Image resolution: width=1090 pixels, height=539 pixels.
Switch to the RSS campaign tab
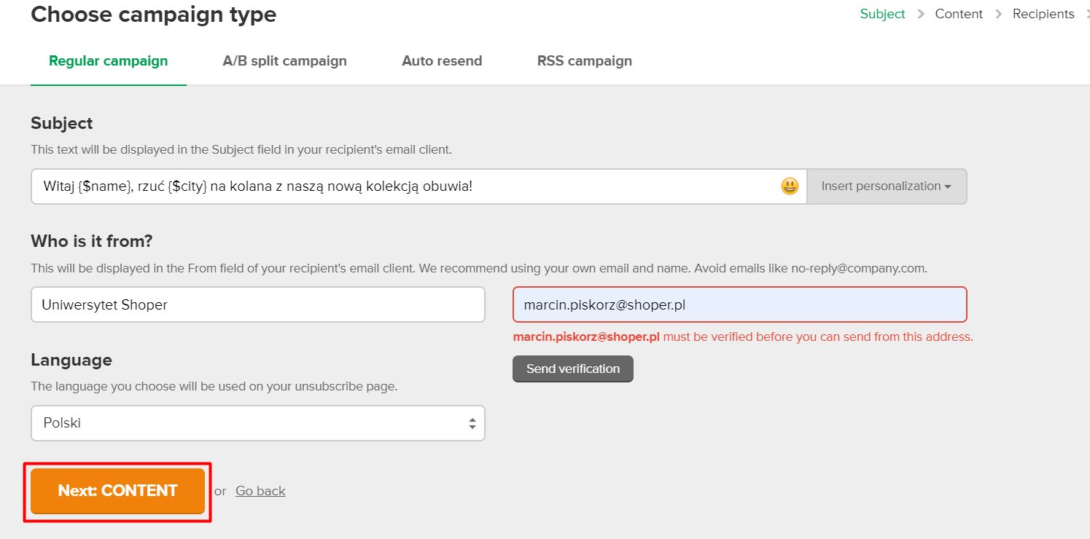tap(584, 61)
